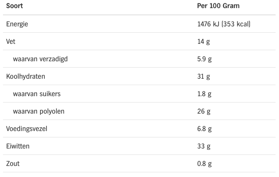Click the waarvan suikers label
279x177 pixels.
pos(37,94)
